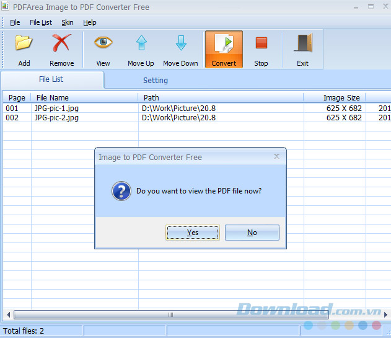This screenshot has width=391, height=338.
Task: Select the JPG-pic-2.jpg file row
Action: 196,118
